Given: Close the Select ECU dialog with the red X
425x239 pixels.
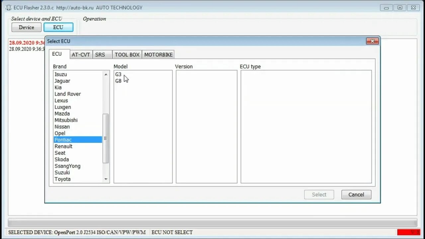Looking at the screenshot, I should coord(372,41).
